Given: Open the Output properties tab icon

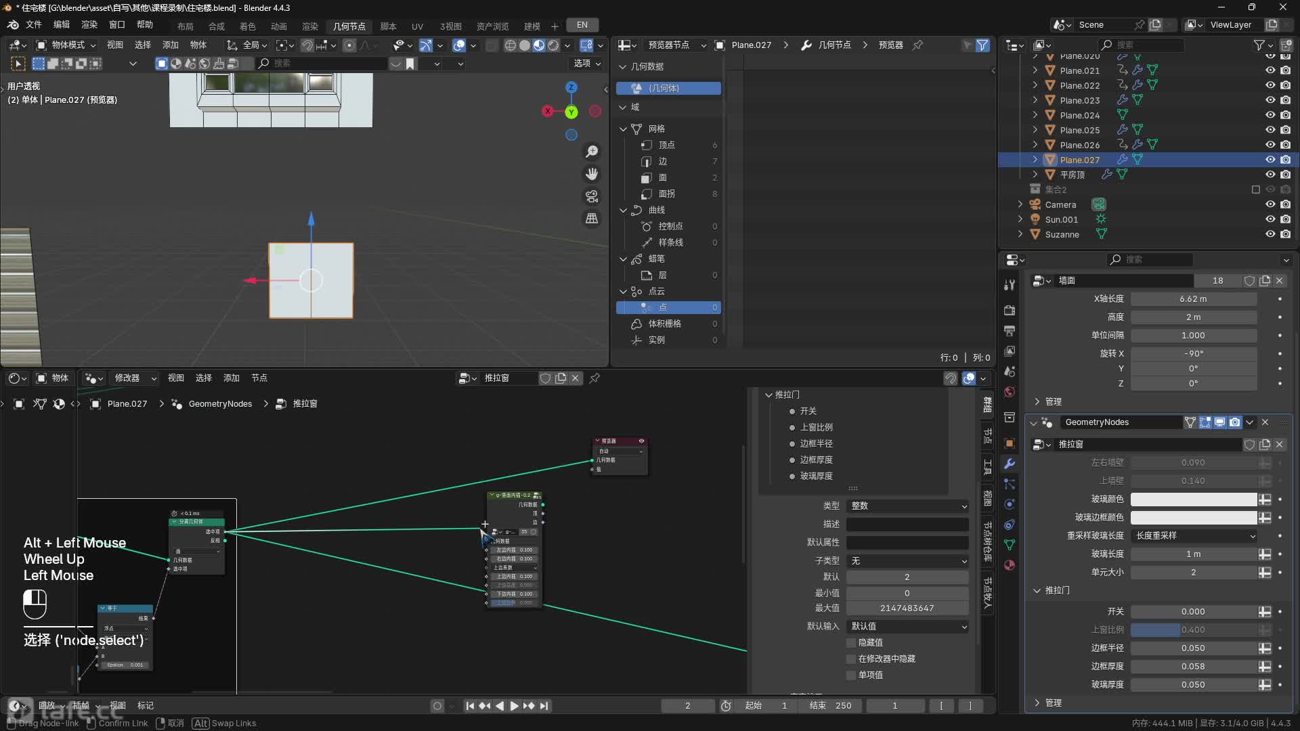Looking at the screenshot, I should tap(1010, 330).
